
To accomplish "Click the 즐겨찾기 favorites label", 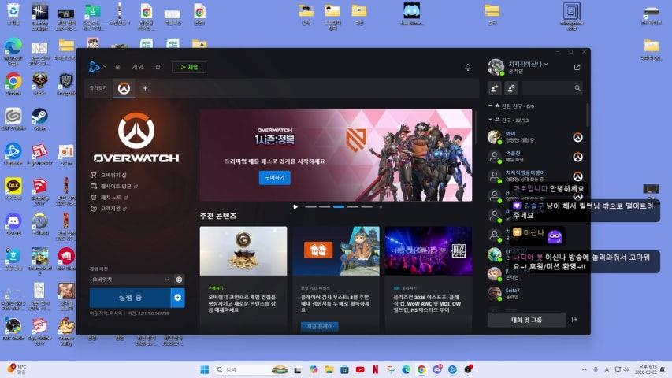I will click(x=98, y=88).
